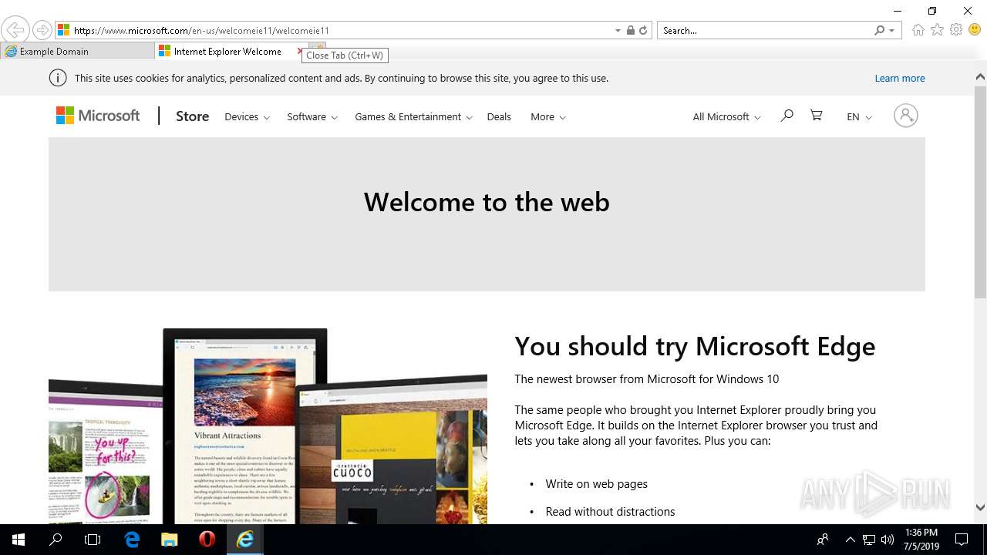Click the You should try Microsoft Edge heading
Viewport: 987px width, 555px height.
(695, 346)
